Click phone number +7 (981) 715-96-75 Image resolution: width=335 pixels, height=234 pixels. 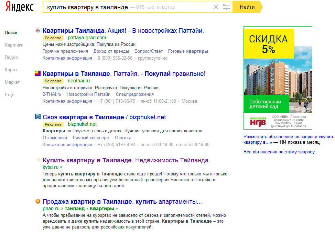pyautogui.click(x=117, y=101)
